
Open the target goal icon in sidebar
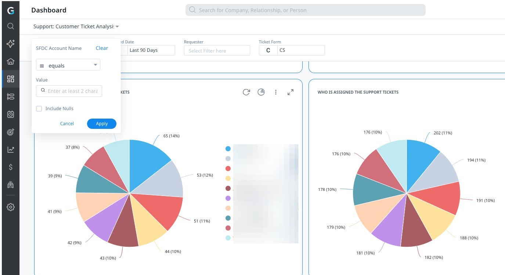pos(11,132)
